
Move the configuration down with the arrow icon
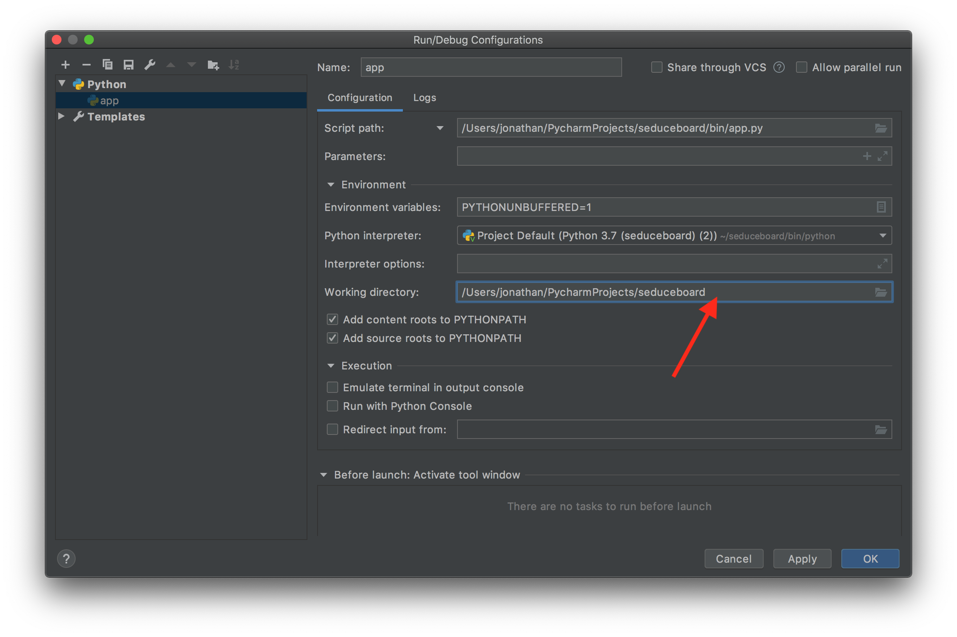191,65
